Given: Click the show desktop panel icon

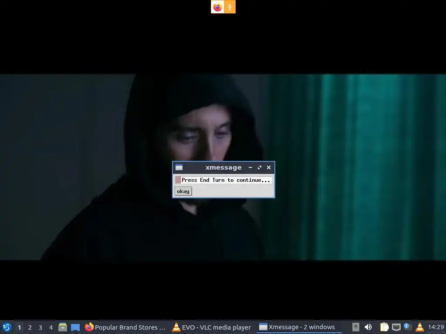Looking at the screenshot, I should click(75, 327).
